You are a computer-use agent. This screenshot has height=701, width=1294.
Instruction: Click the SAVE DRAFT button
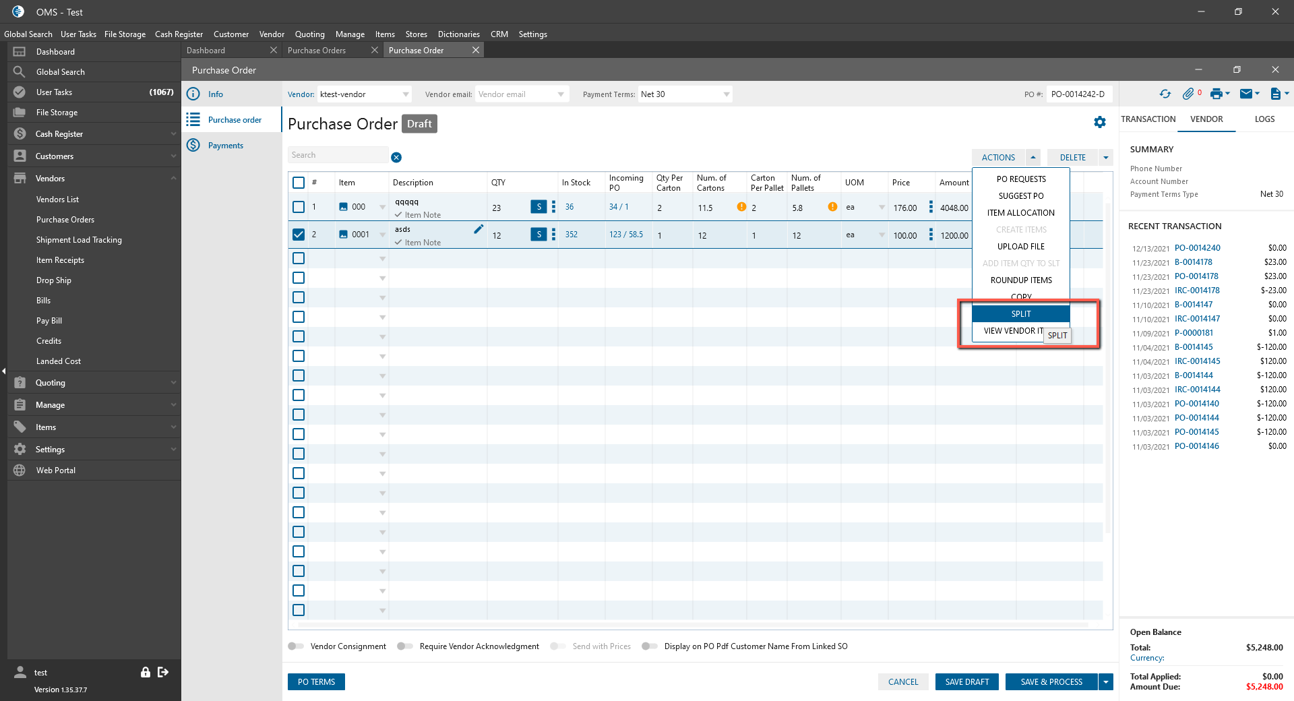[x=967, y=682]
